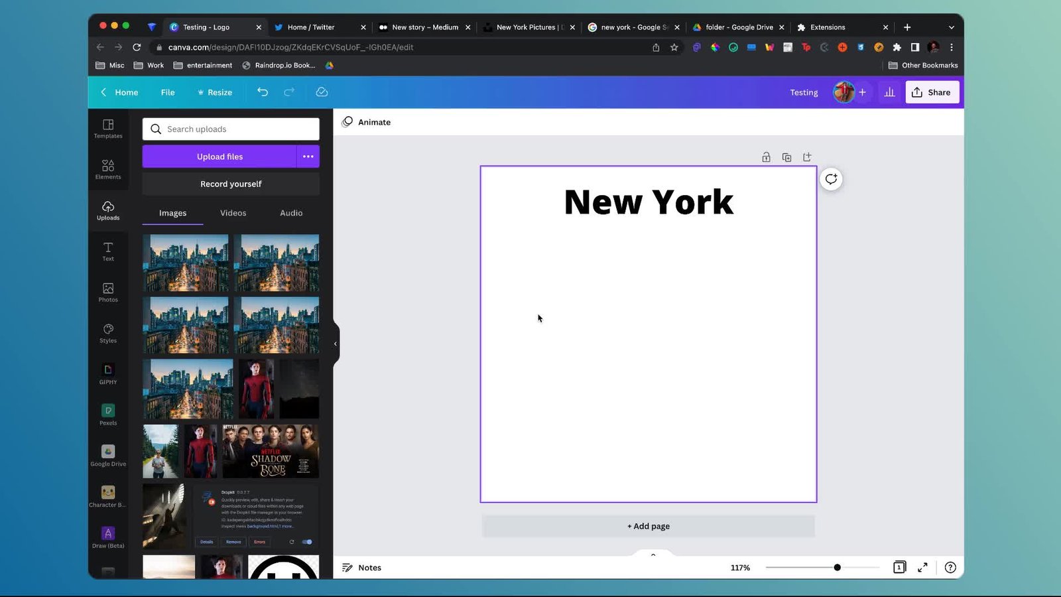Open upload options three-dot menu

click(308, 157)
